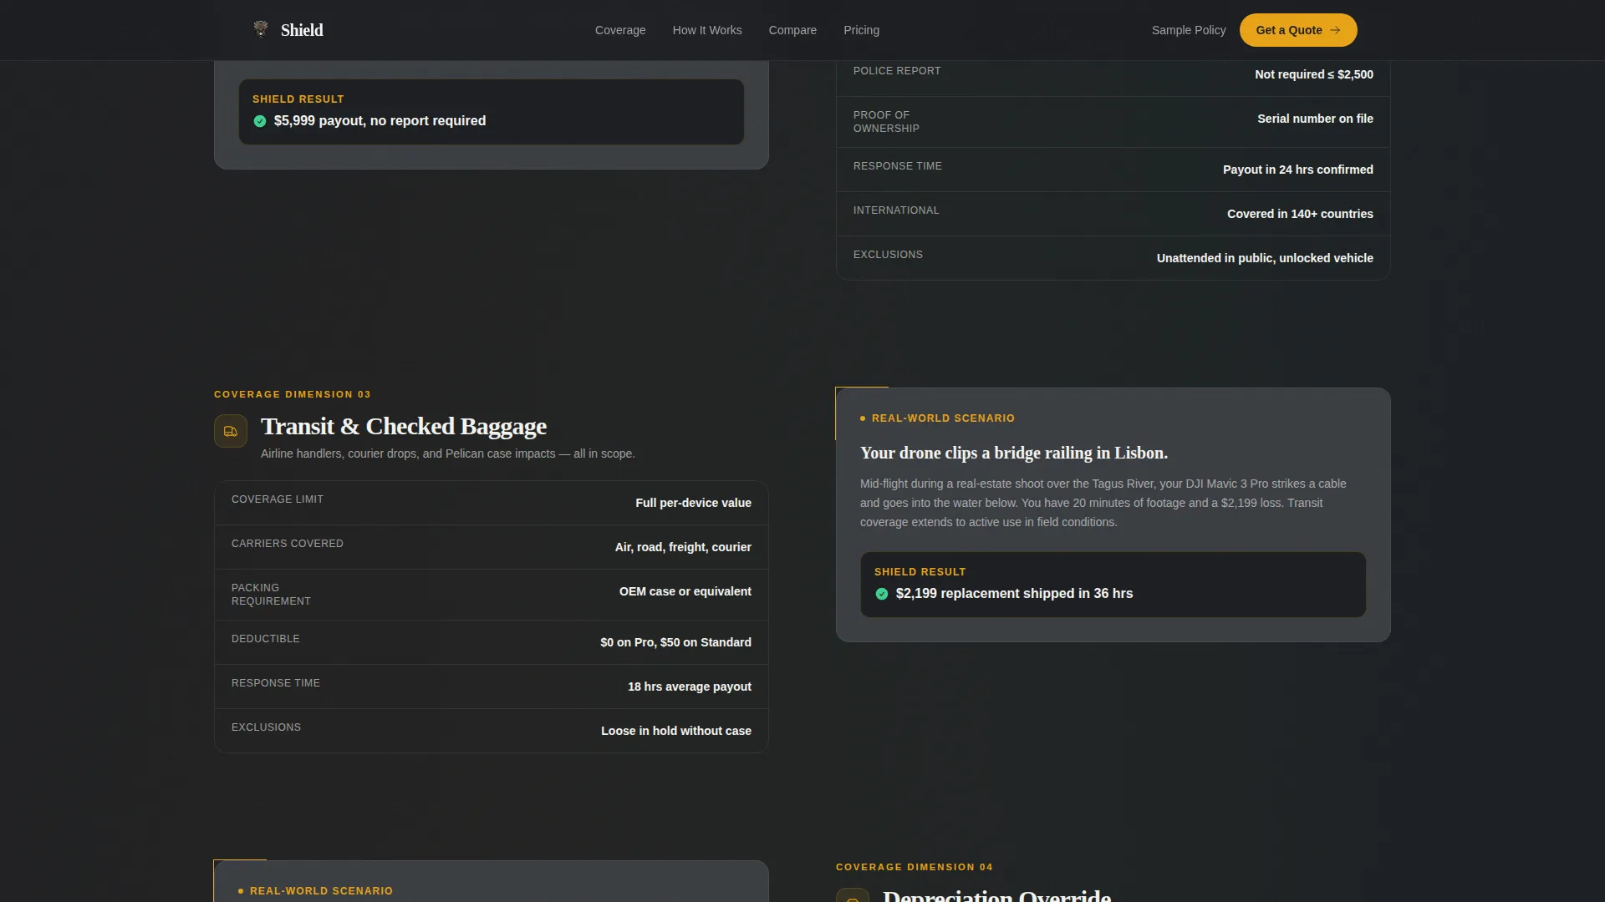
Task: Open the Sample Policy link
Action: tap(1189, 30)
